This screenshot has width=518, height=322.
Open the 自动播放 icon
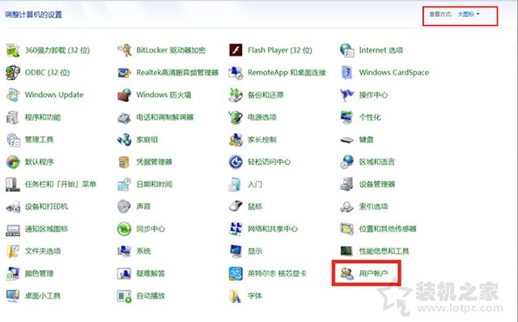124,296
